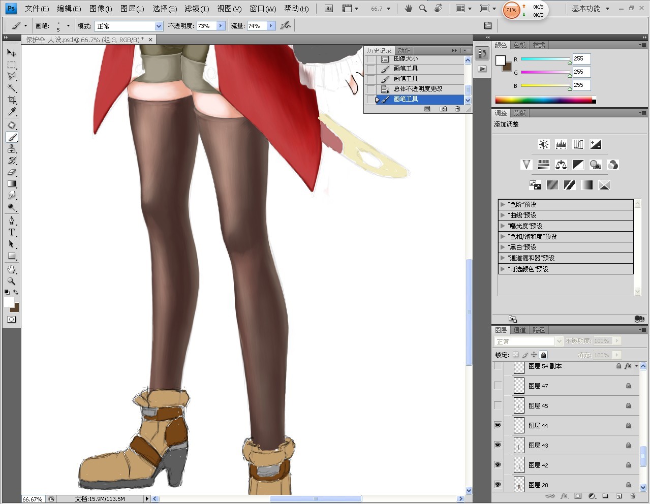
Task: Toggle visibility of layer 图层 42
Action: (498, 465)
